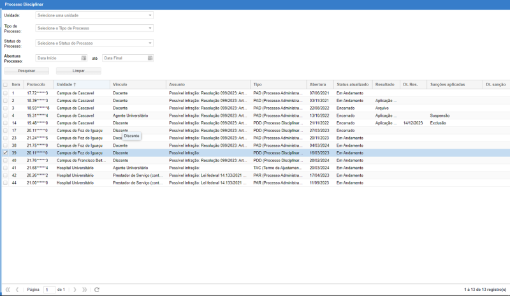Go to the first page of results
The height and width of the screenshot is (296, 510).
8,290
